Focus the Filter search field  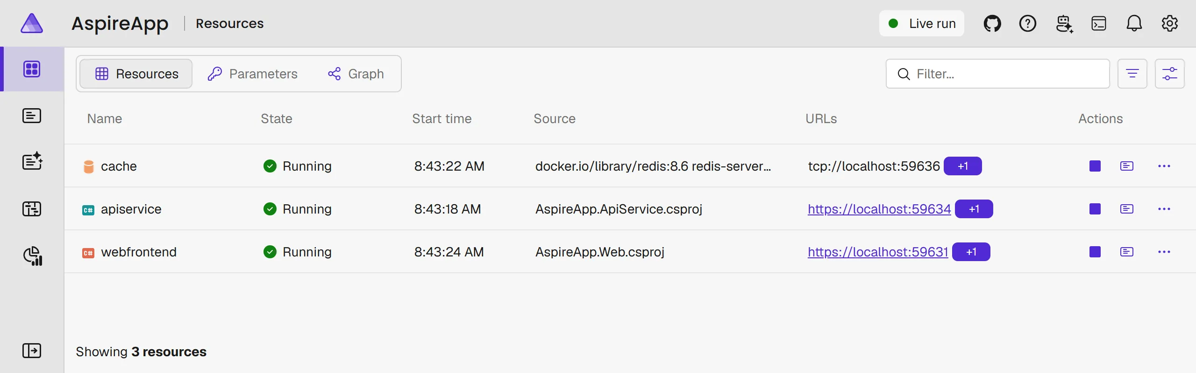tap(998, 74)
